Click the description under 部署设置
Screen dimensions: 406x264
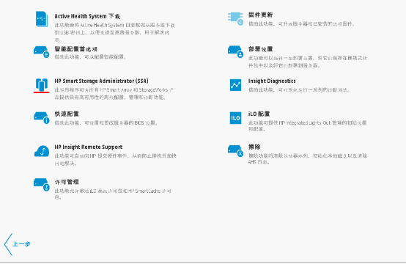tap(307, 62)
